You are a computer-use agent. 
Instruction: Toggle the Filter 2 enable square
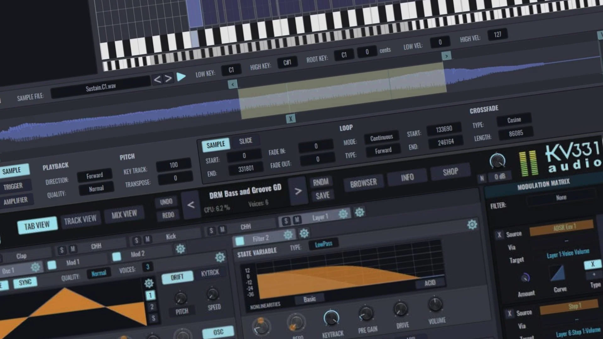click(240, 241)
